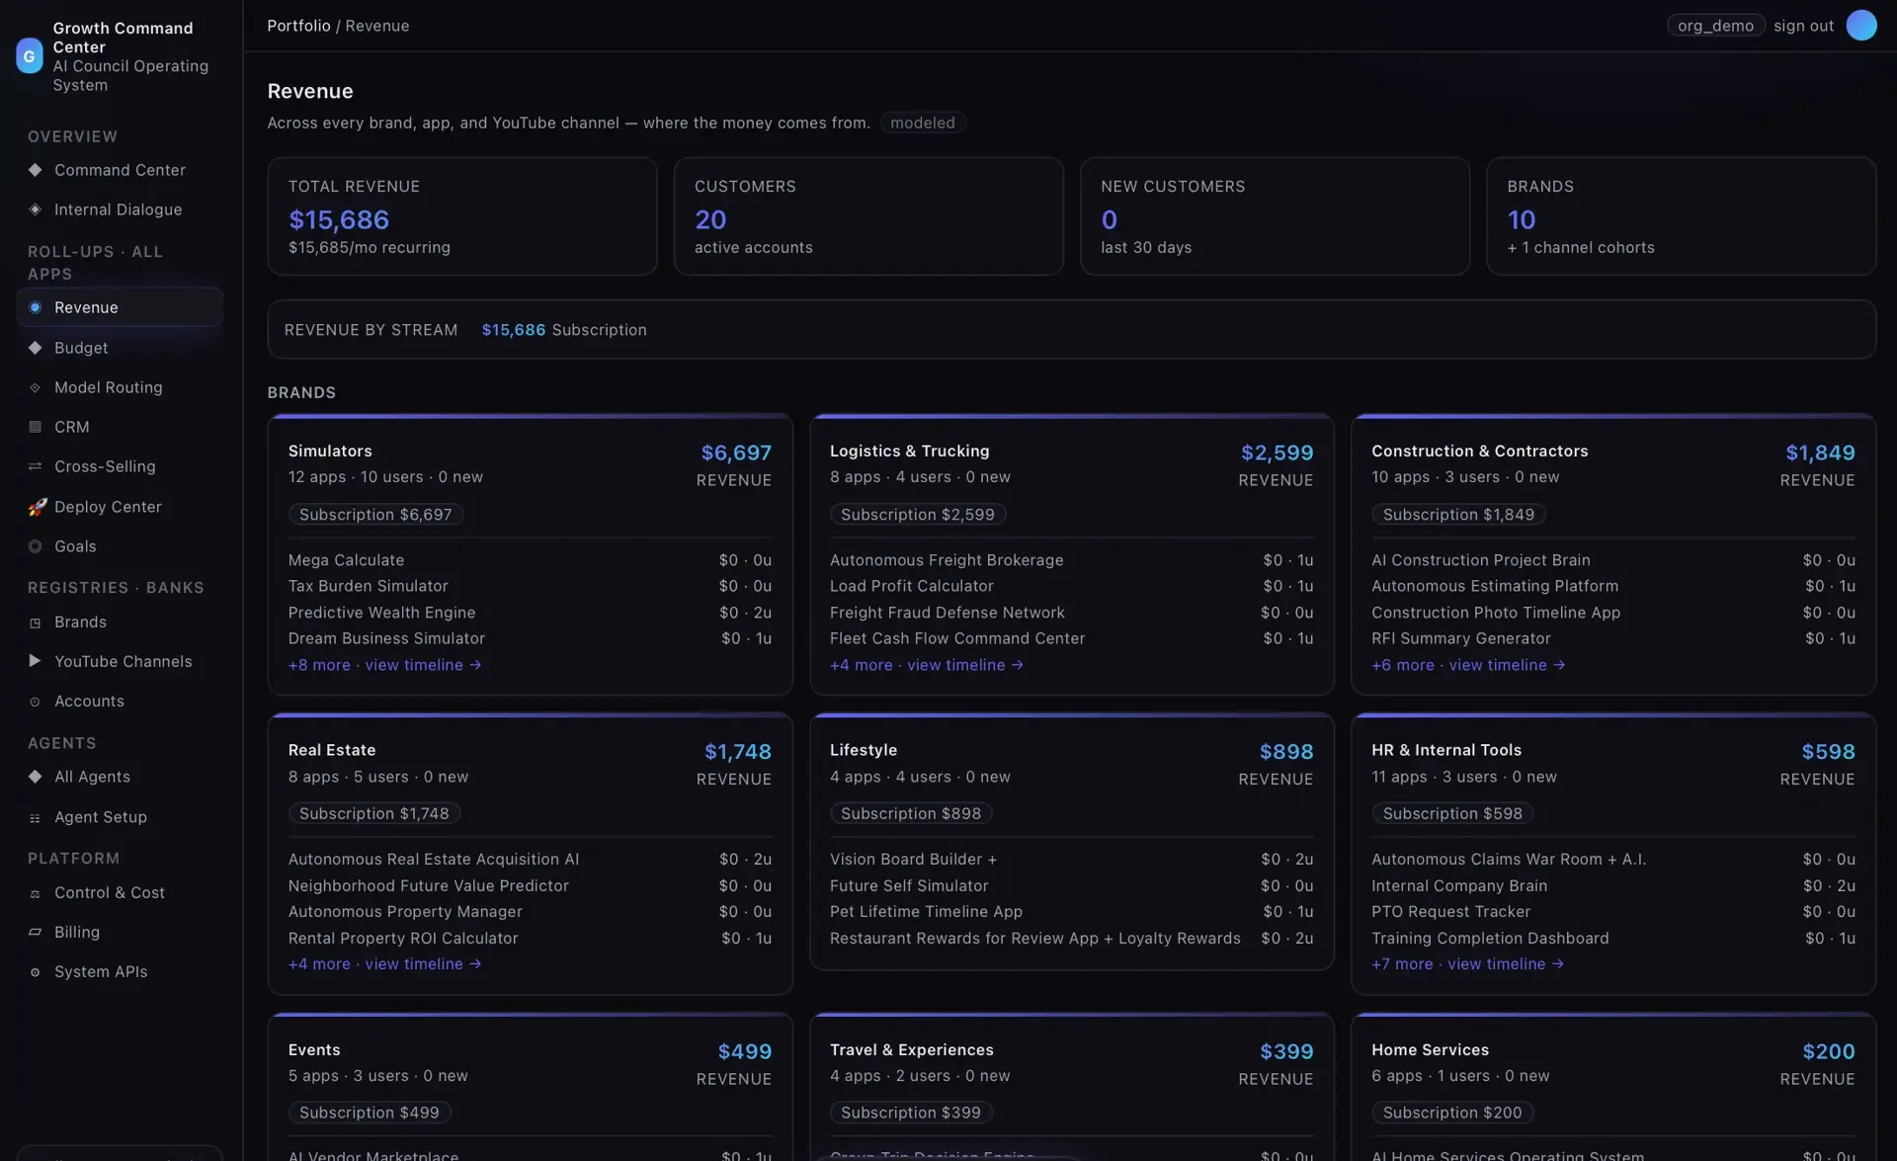Click the Revenue By Stream Subscription total

pos(564,330)
